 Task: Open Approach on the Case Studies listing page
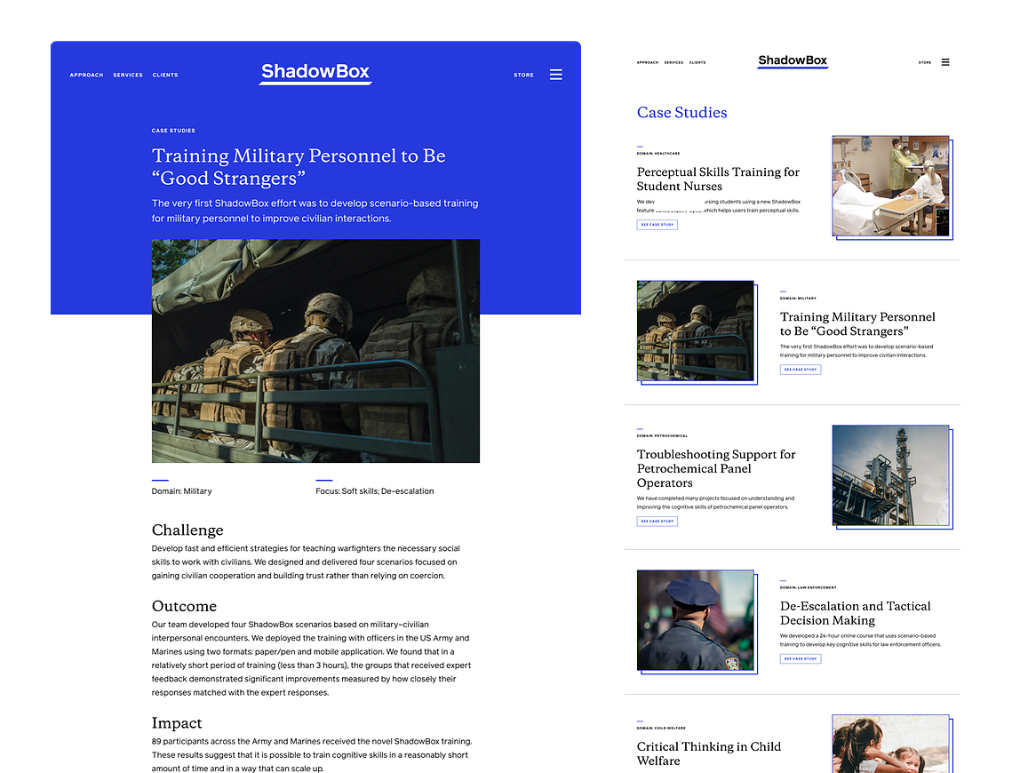648,62
